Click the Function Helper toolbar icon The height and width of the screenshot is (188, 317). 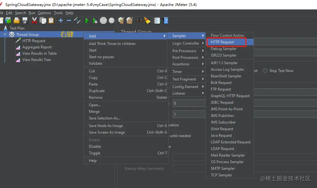[x=157, y=20]
